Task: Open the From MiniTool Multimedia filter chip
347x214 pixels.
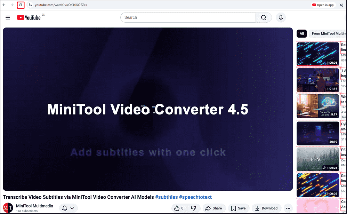Action: (328, 33)
